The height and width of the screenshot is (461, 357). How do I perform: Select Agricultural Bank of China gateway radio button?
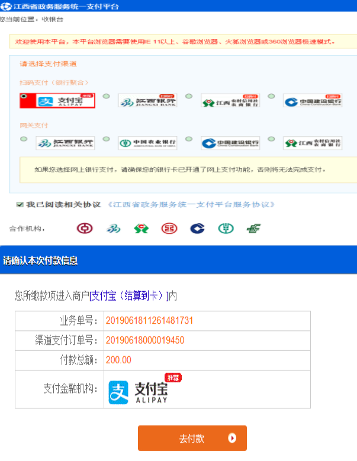(x=106, y=138)
